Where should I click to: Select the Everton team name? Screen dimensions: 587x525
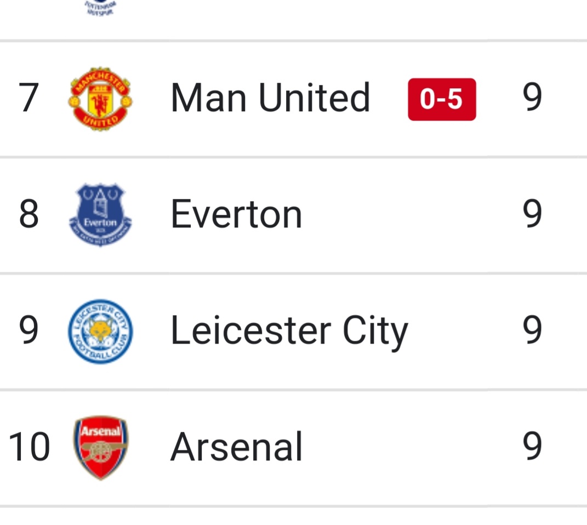[236, 215]
